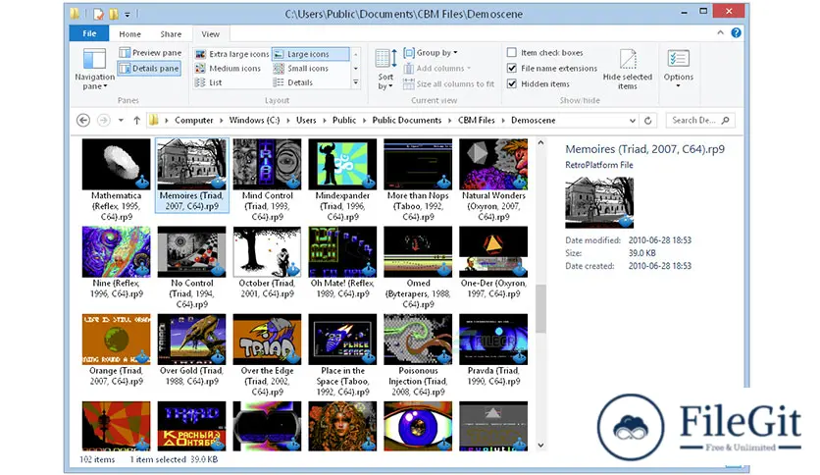Select One-Der (Oxyron, 1997) file

click(x=493, y=263)
